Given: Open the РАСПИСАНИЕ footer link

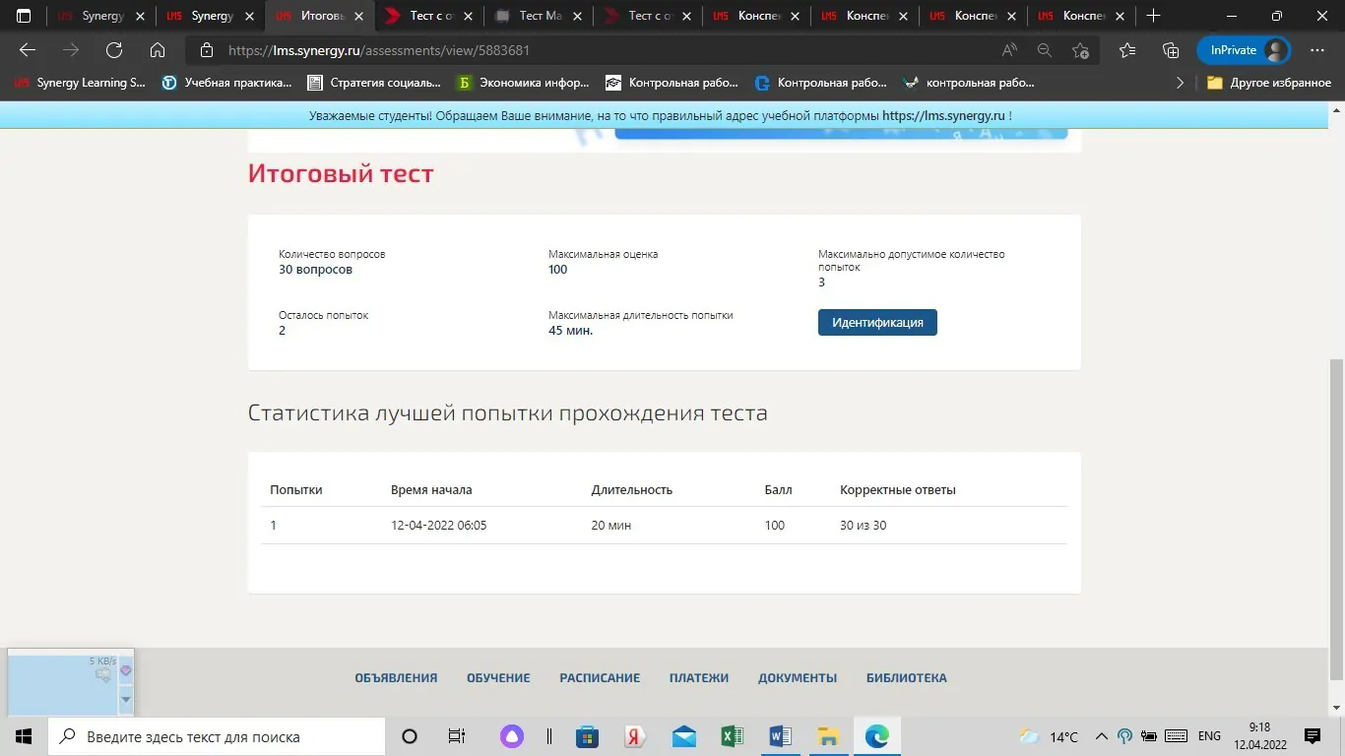Looking at the screenshot, I should [x=600, y=678].
